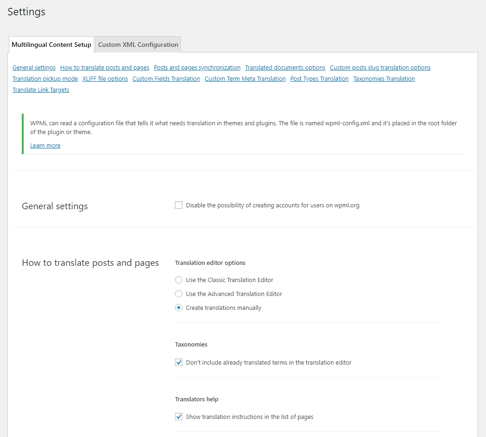This screenshot has height=437, width=486.
Task: Click How to translate posts and pages heading
Action: [x=90, y=263]
